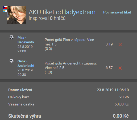Click the Czech flag icon on the avatar
The image size is (137, 120).
pos(5,7)
